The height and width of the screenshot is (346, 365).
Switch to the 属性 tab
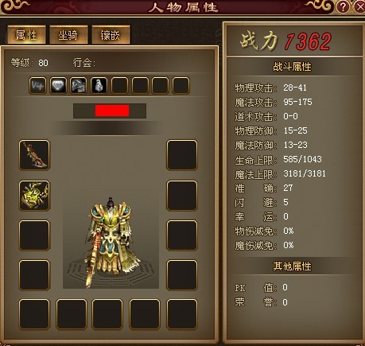pos(26,35)
